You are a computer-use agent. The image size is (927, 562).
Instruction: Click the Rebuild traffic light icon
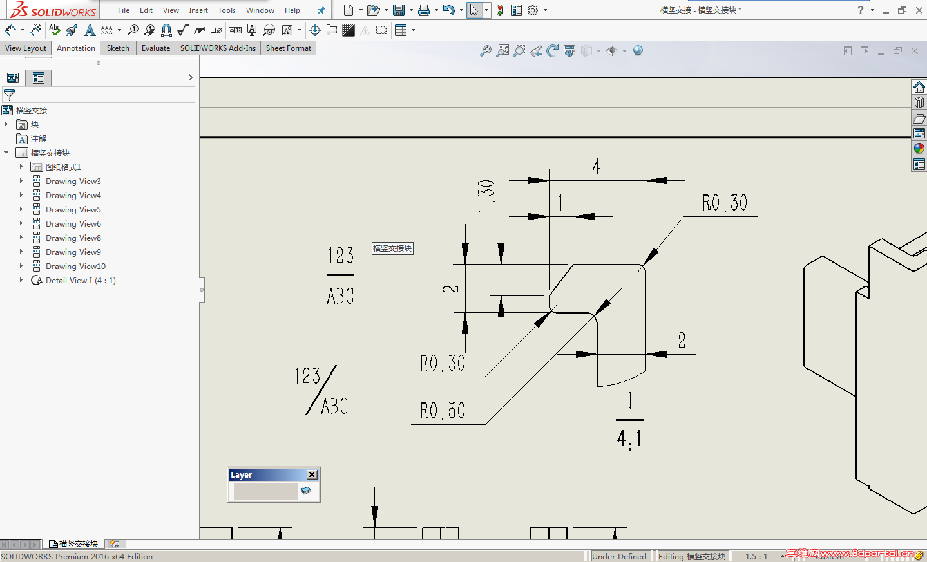pos(500,10)
